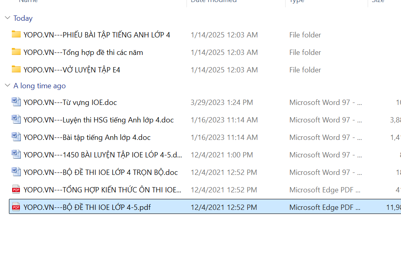This screenshot has height=266, width=401.
Task: Collapse the Today group chevron
Action: click(x=7, y=18)
